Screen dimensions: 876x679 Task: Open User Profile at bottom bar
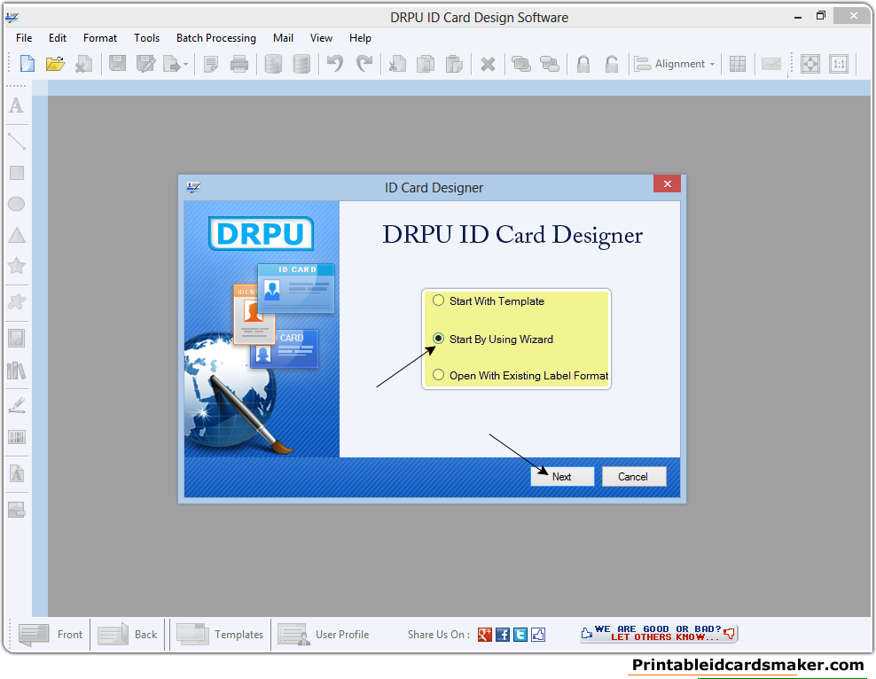point(324,635)
